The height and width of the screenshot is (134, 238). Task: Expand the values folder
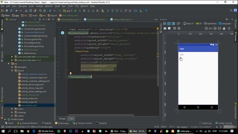click(12, 116)
